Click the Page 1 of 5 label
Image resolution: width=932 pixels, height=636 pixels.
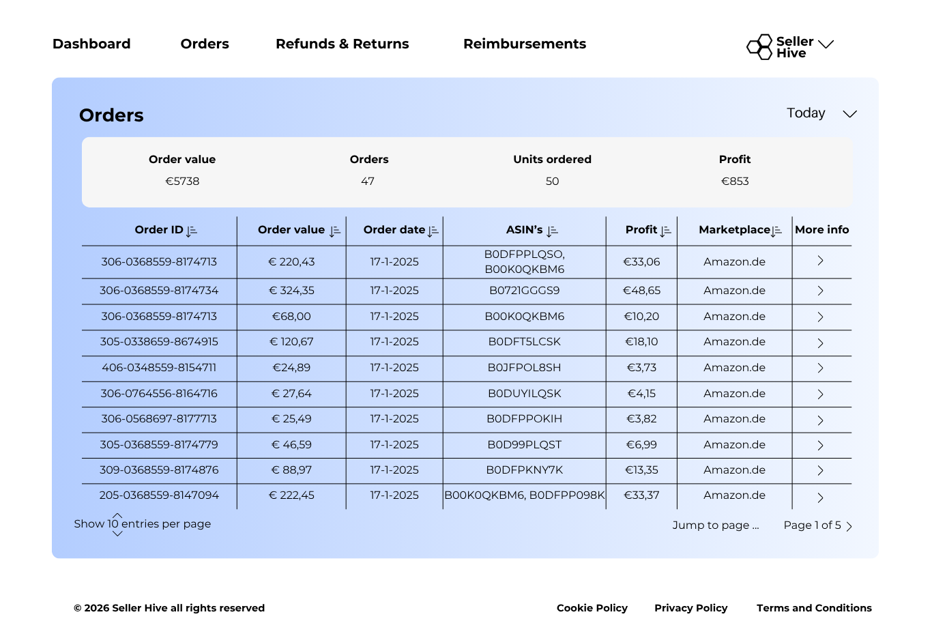coord(812,525)
